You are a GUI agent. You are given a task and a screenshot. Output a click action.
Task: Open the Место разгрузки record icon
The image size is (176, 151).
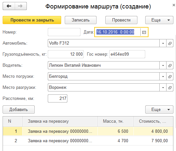[x=170, y=88]
